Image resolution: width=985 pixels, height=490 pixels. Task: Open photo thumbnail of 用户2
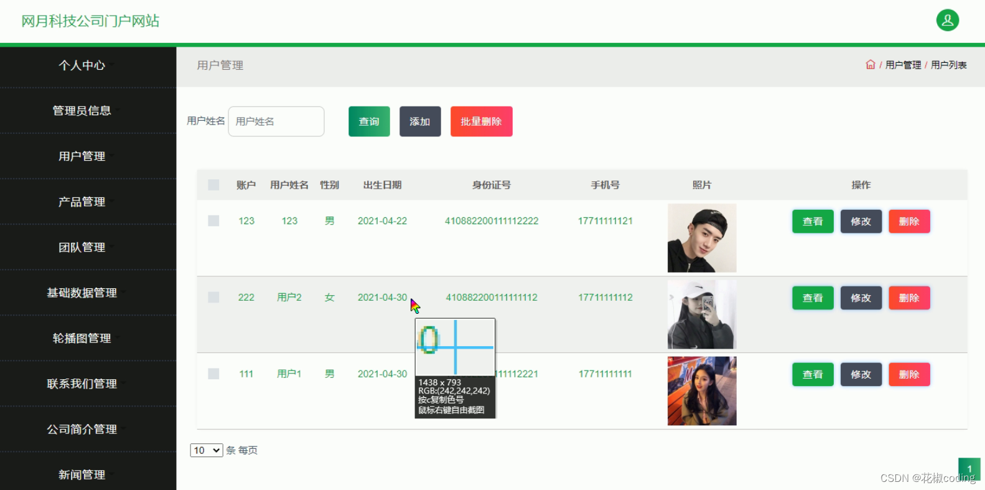tap(702, 314)
